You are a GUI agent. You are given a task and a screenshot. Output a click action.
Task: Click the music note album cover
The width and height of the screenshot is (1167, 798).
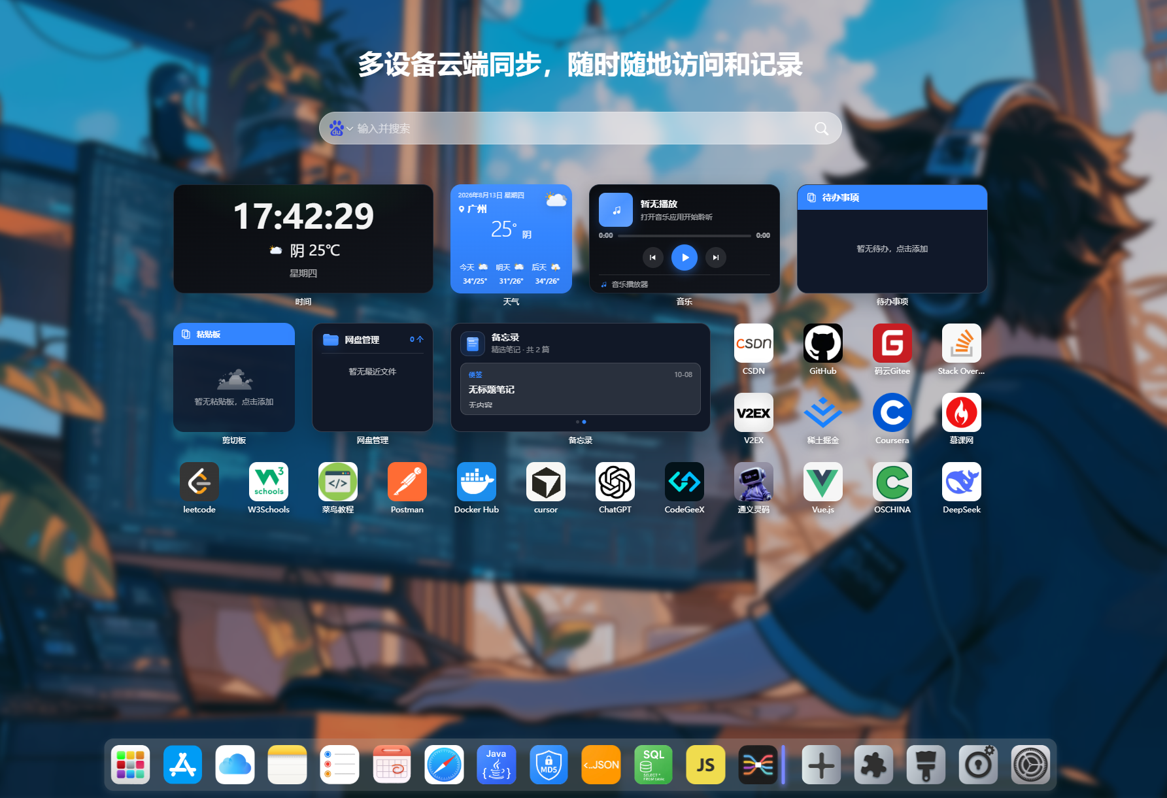pos(616,210)
